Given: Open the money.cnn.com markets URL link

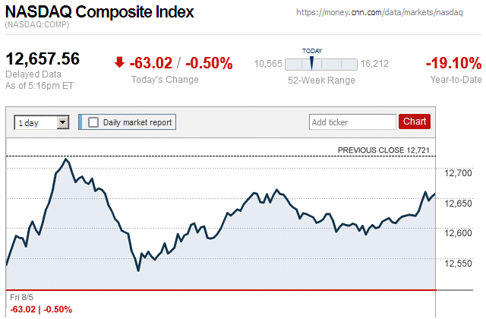Looking at the screenshot, I should click(x=377, y=14).
